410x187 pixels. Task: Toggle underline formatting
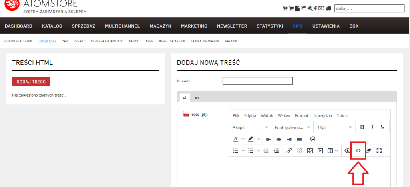383,127
